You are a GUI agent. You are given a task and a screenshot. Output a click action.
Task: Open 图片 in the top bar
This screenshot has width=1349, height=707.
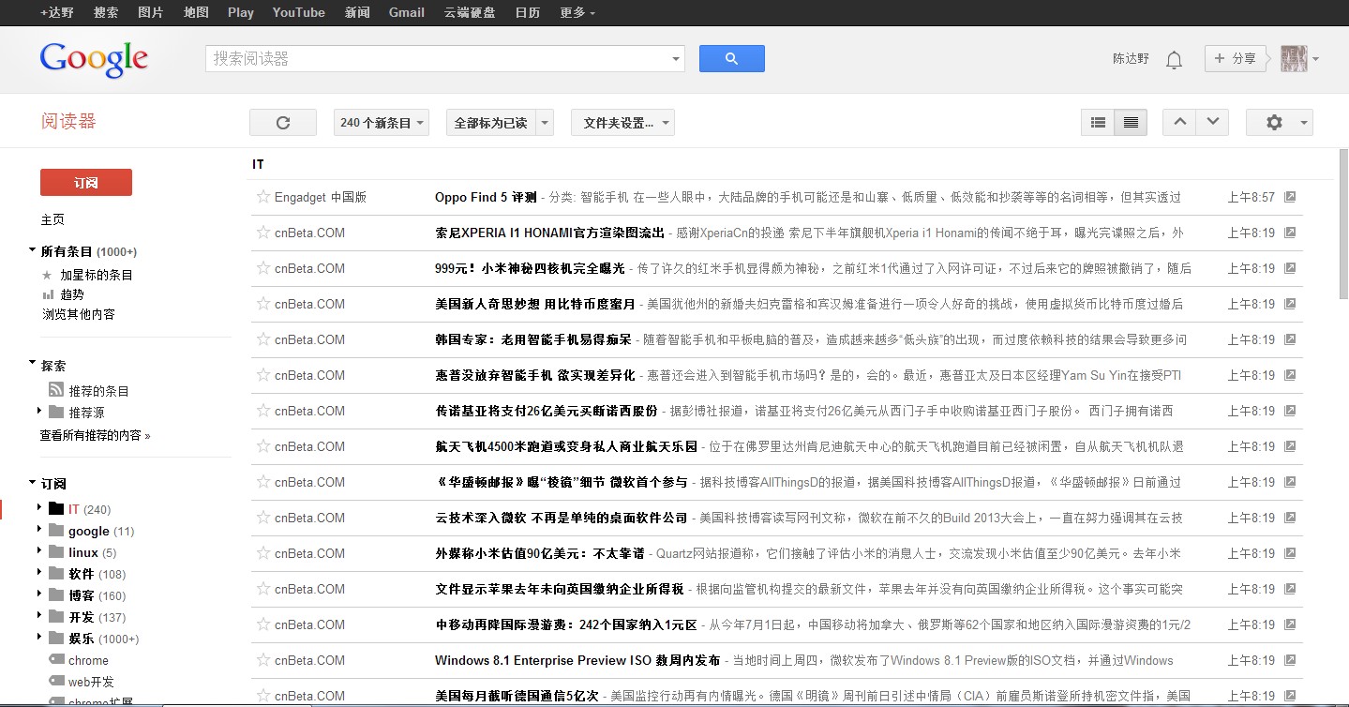(150, 12)
